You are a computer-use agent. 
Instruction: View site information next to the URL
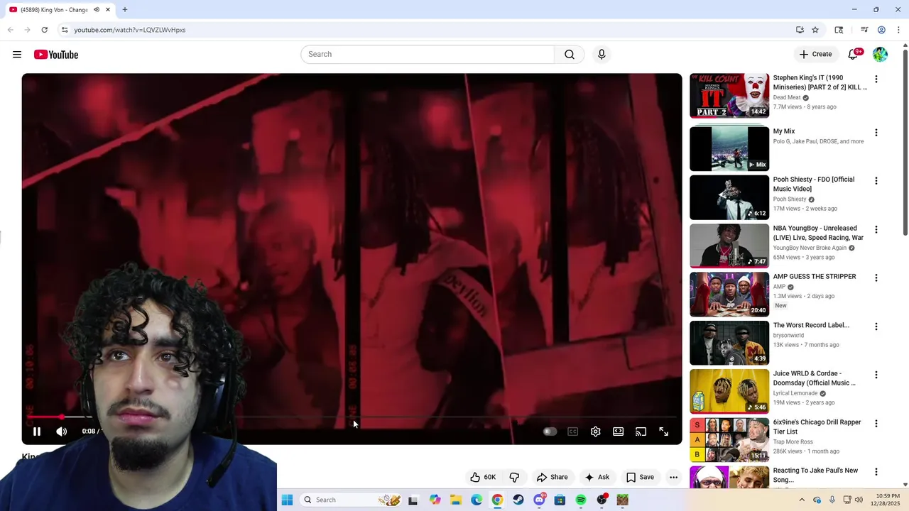(x=65, y=30)
